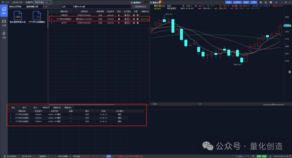
Task: Stop the running PY下单与回调测试 strategy
Action: [x=119, y=19]
